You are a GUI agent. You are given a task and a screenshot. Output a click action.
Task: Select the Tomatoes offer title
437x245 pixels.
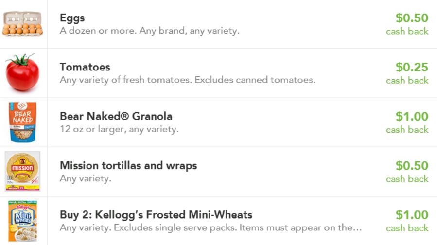pos(85,67)
